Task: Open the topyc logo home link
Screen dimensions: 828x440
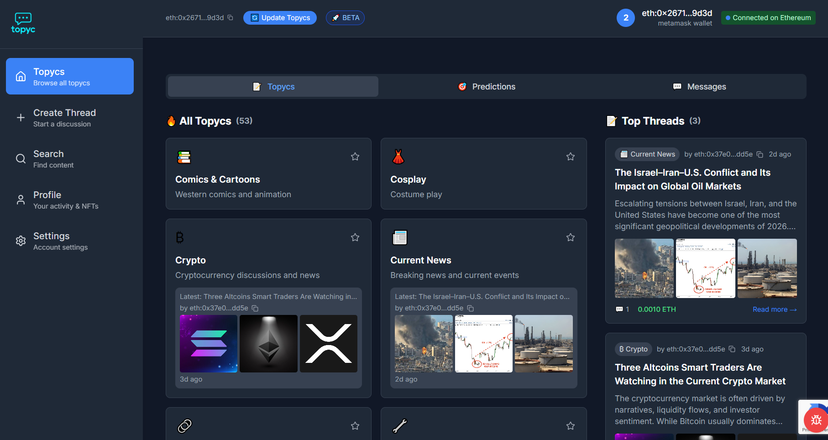Action: pyautogui.click(x=23, y=23)
